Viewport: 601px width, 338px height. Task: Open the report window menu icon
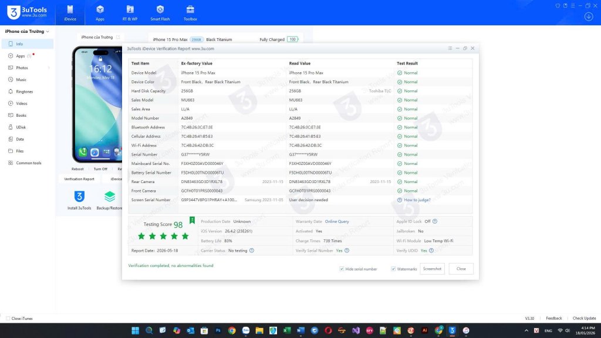pos(450,48)
